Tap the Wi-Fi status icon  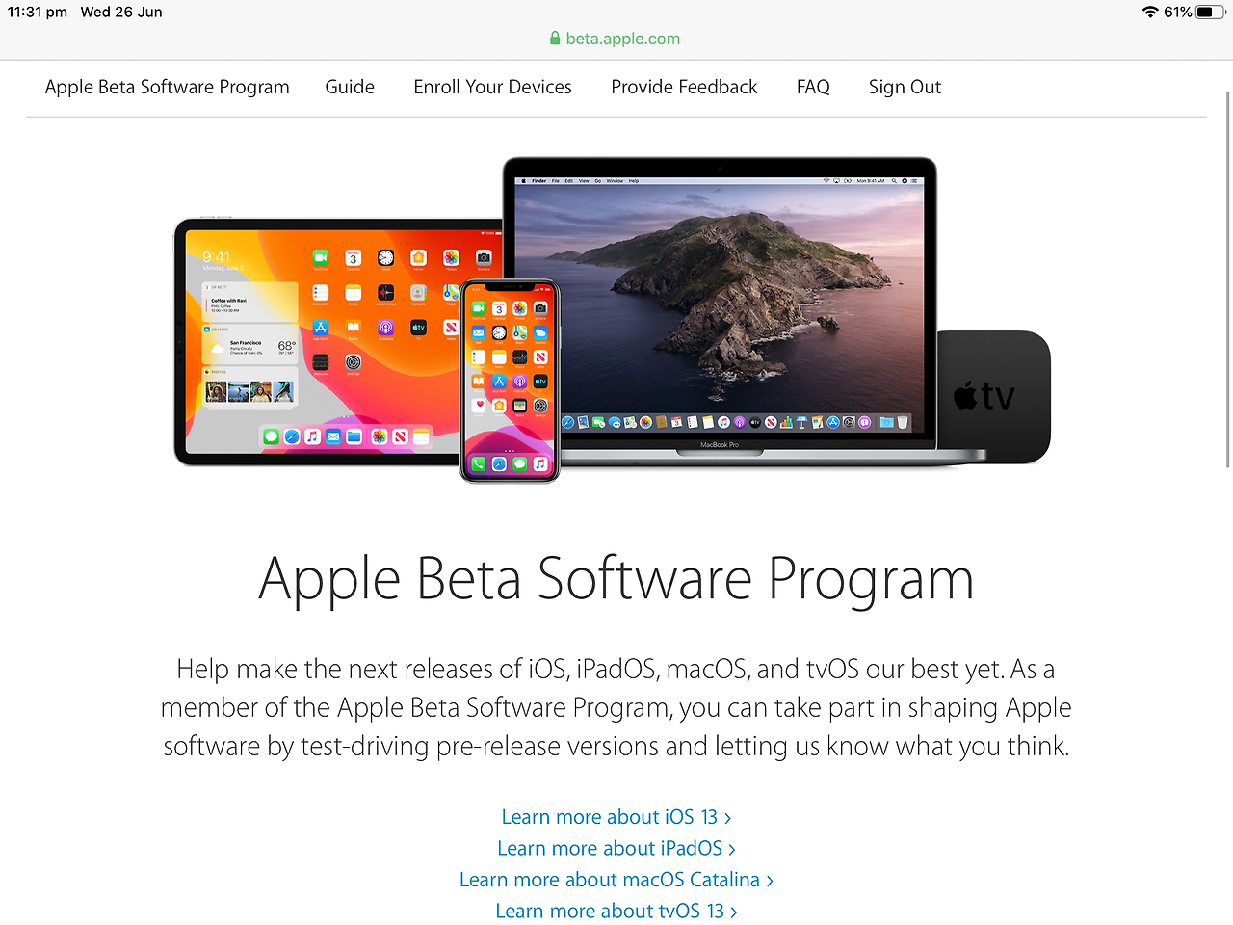click(1150, 13)
